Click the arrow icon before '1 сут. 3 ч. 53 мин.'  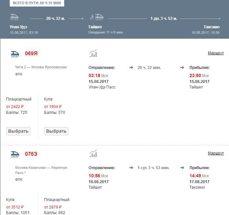(x=131, y=168)
